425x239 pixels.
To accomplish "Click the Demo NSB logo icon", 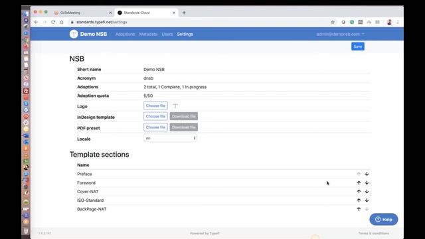I will pyautogui.click(x=74, y=34).
